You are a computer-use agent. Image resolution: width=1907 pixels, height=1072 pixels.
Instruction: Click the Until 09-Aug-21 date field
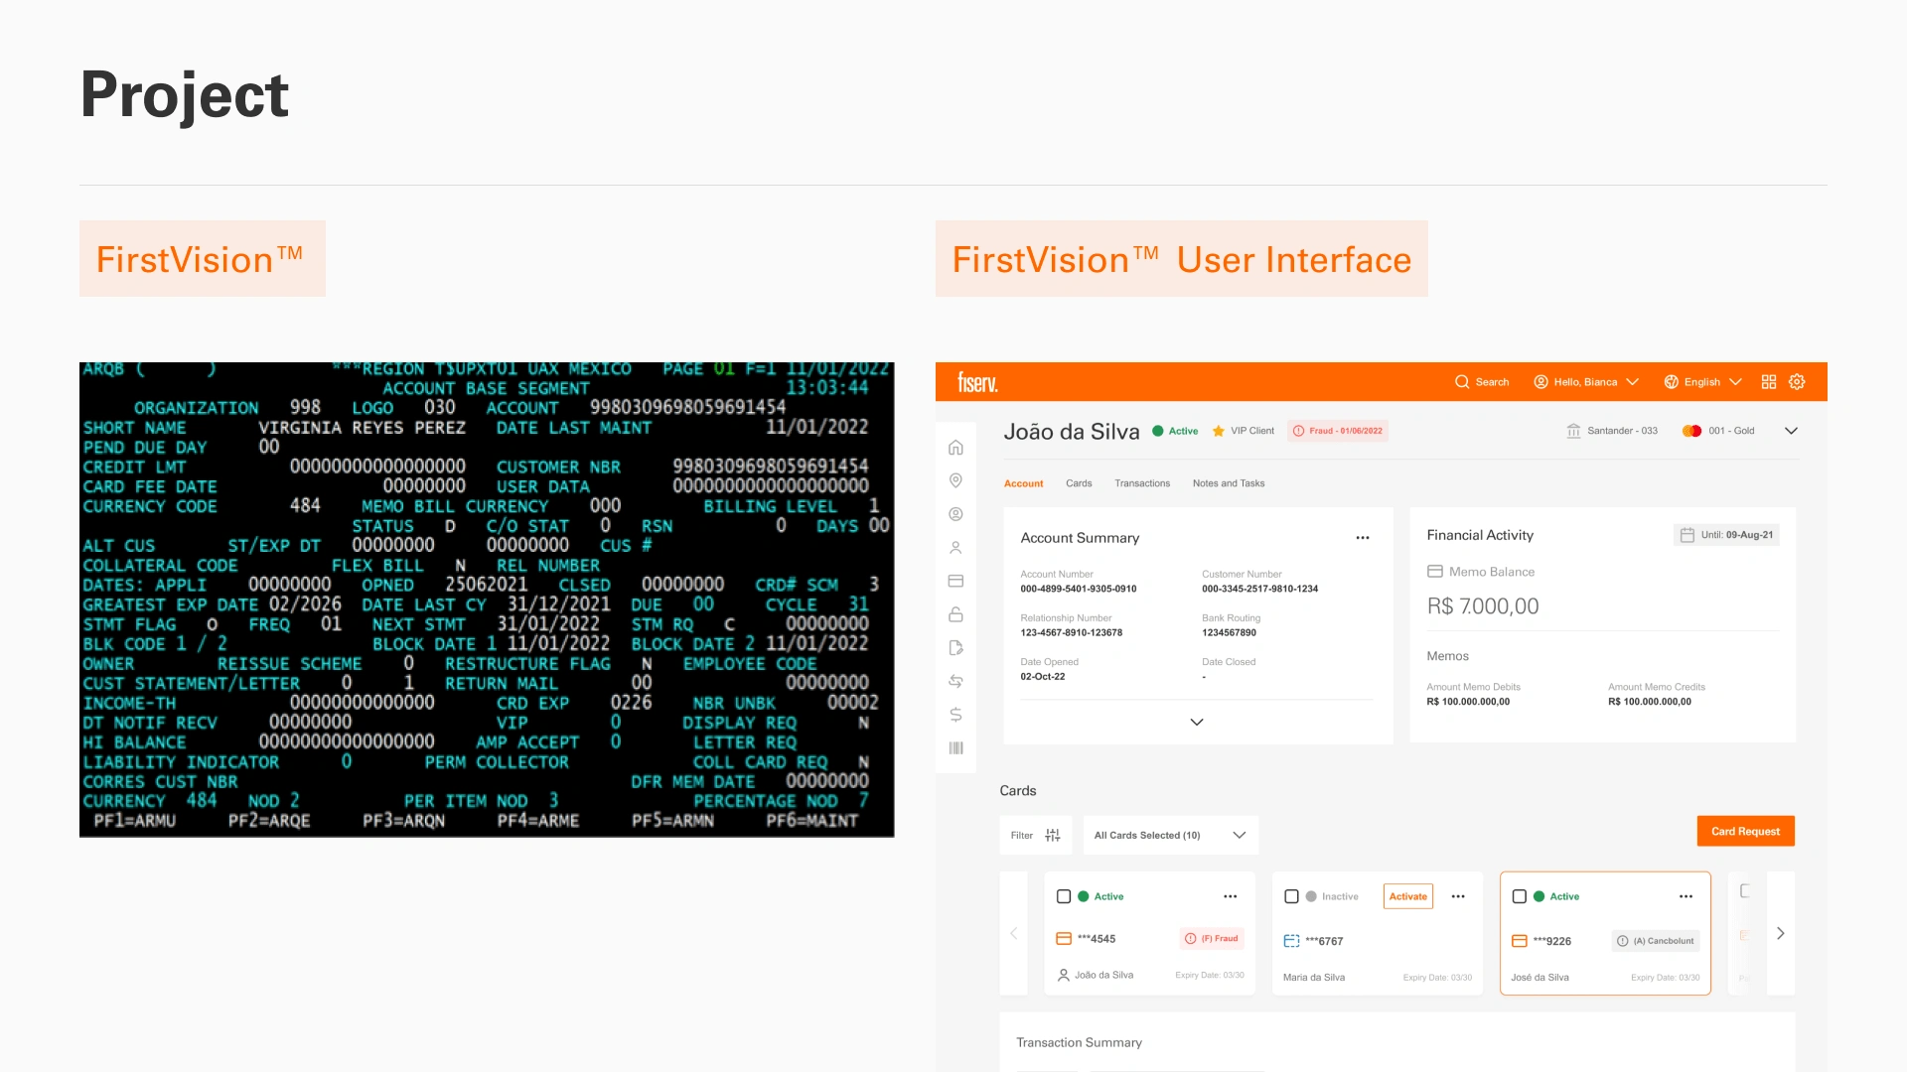coord(1726,535)
